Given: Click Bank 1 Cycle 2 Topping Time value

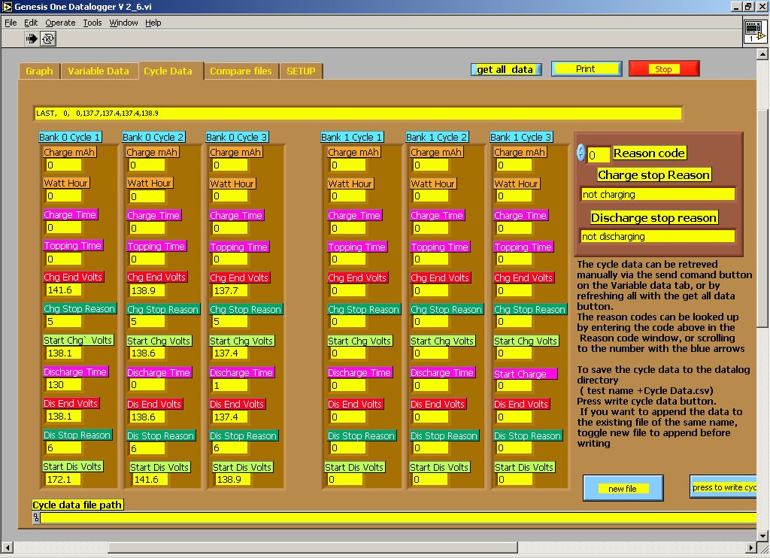Looking at the screenshot, I should (x=431, y=259).
